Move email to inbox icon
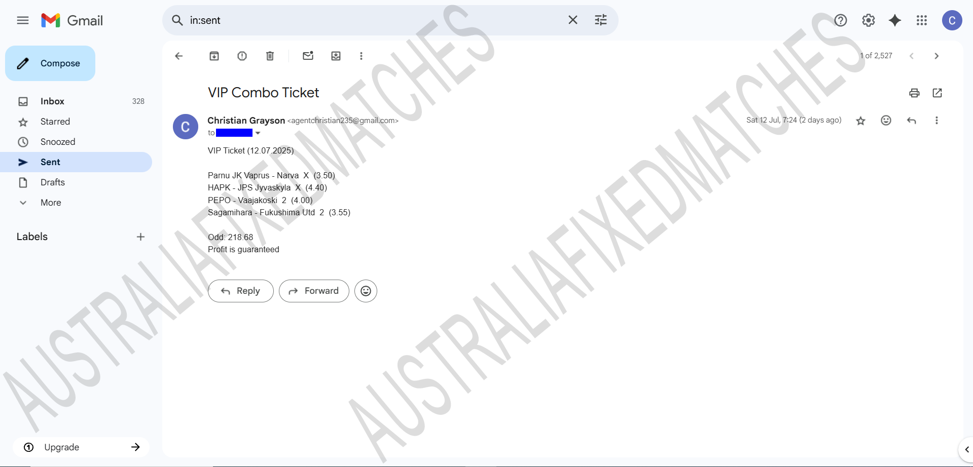The width and height of the screenshot is (973, 467). pos(336,56)
